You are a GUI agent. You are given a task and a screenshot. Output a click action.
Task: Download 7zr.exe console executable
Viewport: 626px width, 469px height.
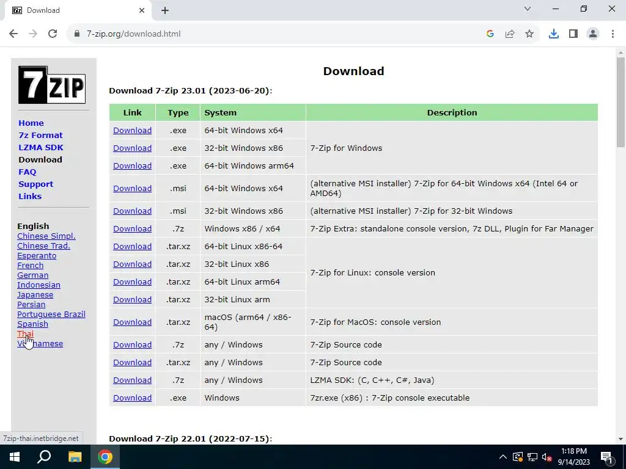click(132, 398)
